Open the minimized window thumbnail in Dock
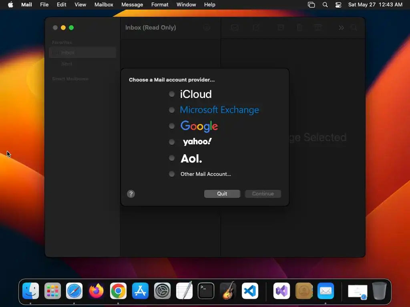 tap(358, 291)
